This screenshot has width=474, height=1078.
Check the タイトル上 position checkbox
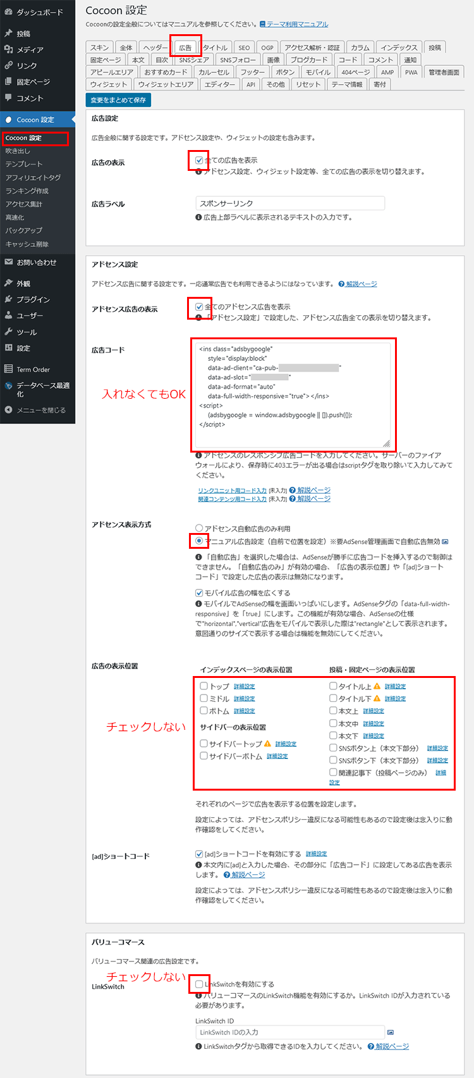point(333,686)
